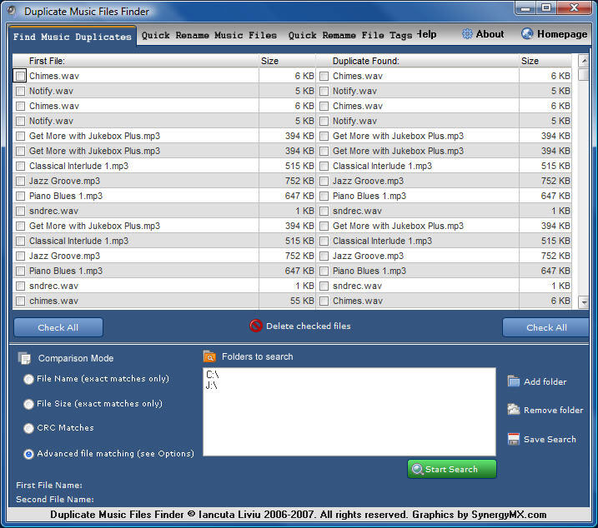
Task: Tick the first duplicate Jazz Groove.mp3 checkbox
Action: click(x=324, y=181)
